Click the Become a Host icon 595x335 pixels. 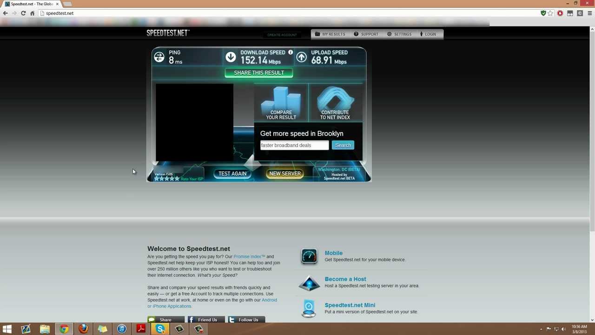(x=309, y=282)
